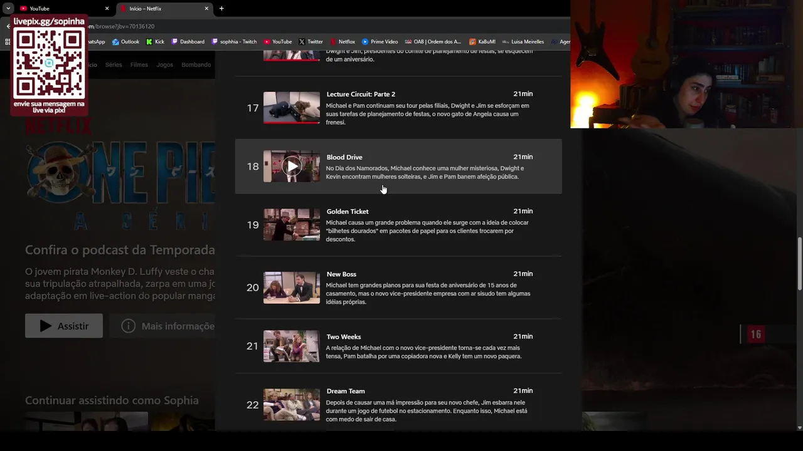Click the page vertical scrollbar thumb
This screenshot has width=803, height=451.
click(799, 264)
